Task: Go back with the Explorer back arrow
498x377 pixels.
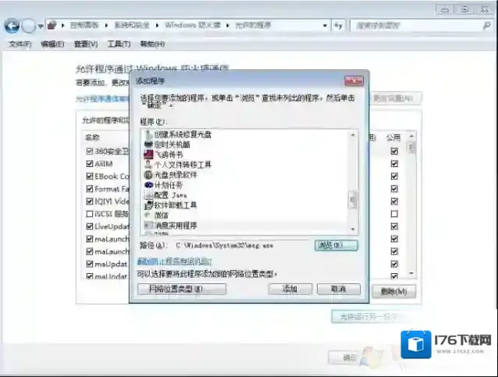Action: coord(12,26)
